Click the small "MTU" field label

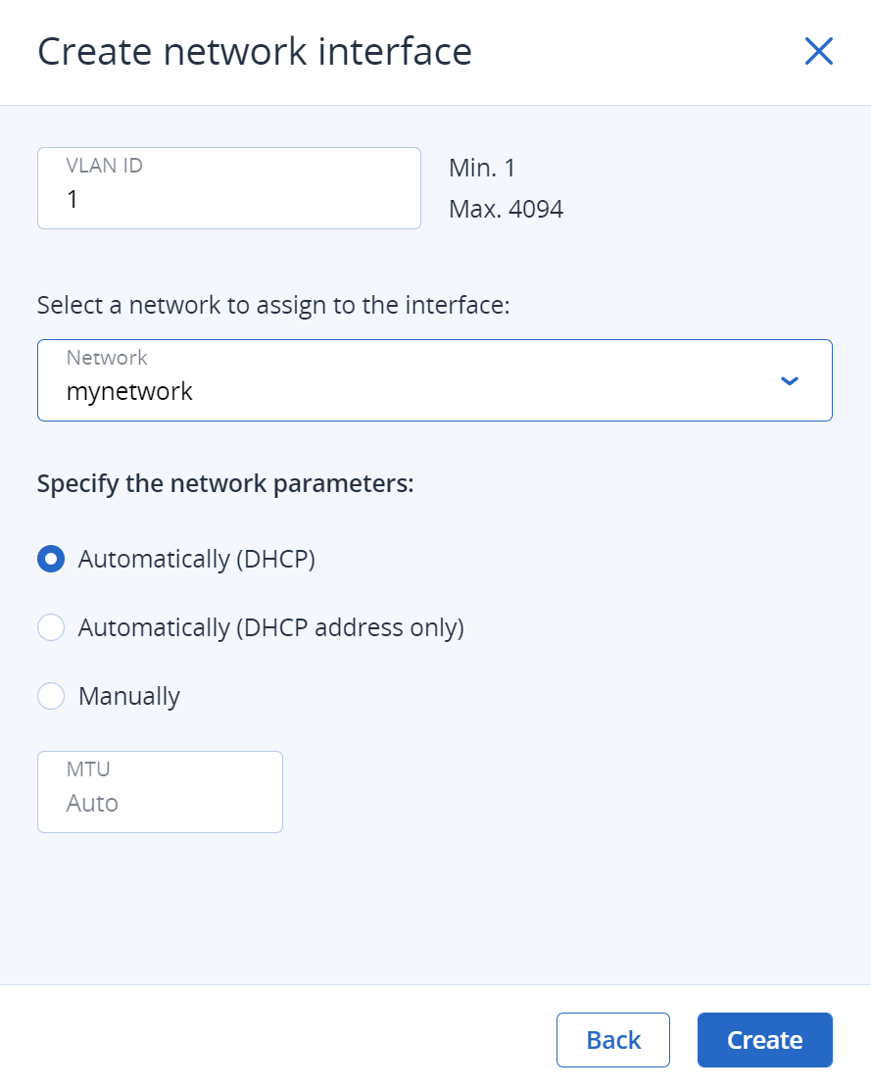pyautogui.click(x=88, y=769)
